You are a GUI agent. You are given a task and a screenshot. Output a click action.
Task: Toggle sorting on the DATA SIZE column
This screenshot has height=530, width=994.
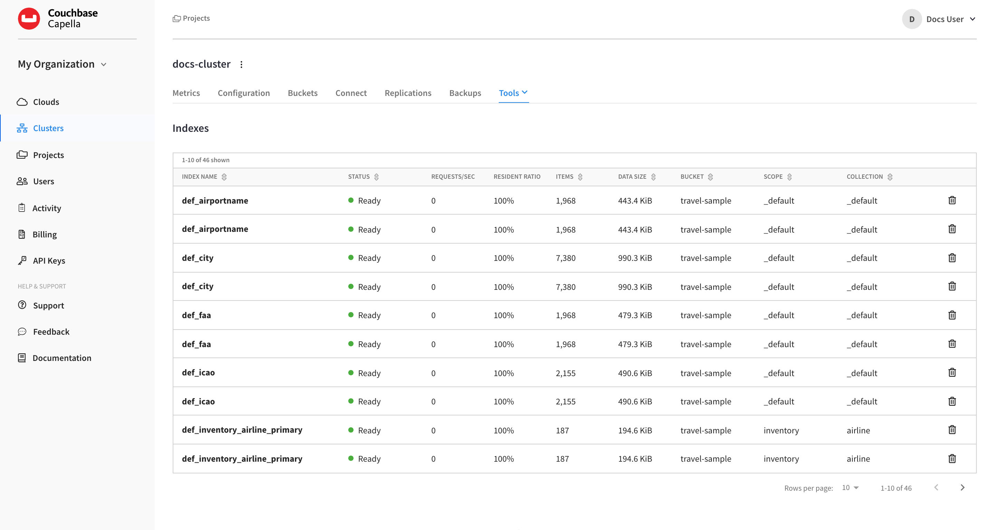pos(653,177)
